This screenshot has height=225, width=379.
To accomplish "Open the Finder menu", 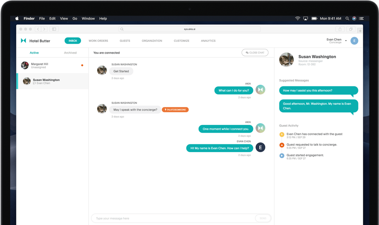I will click(x=29, y=19).
